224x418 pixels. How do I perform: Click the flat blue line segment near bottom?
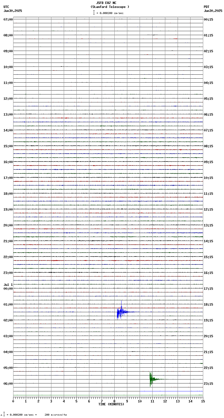171,391
